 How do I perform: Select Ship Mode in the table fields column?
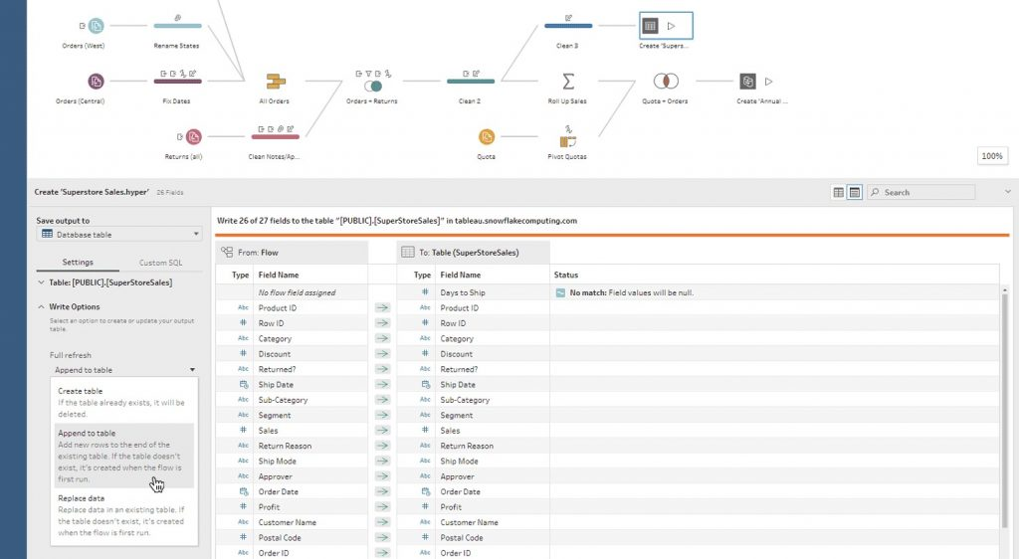(x=460, y=461)
